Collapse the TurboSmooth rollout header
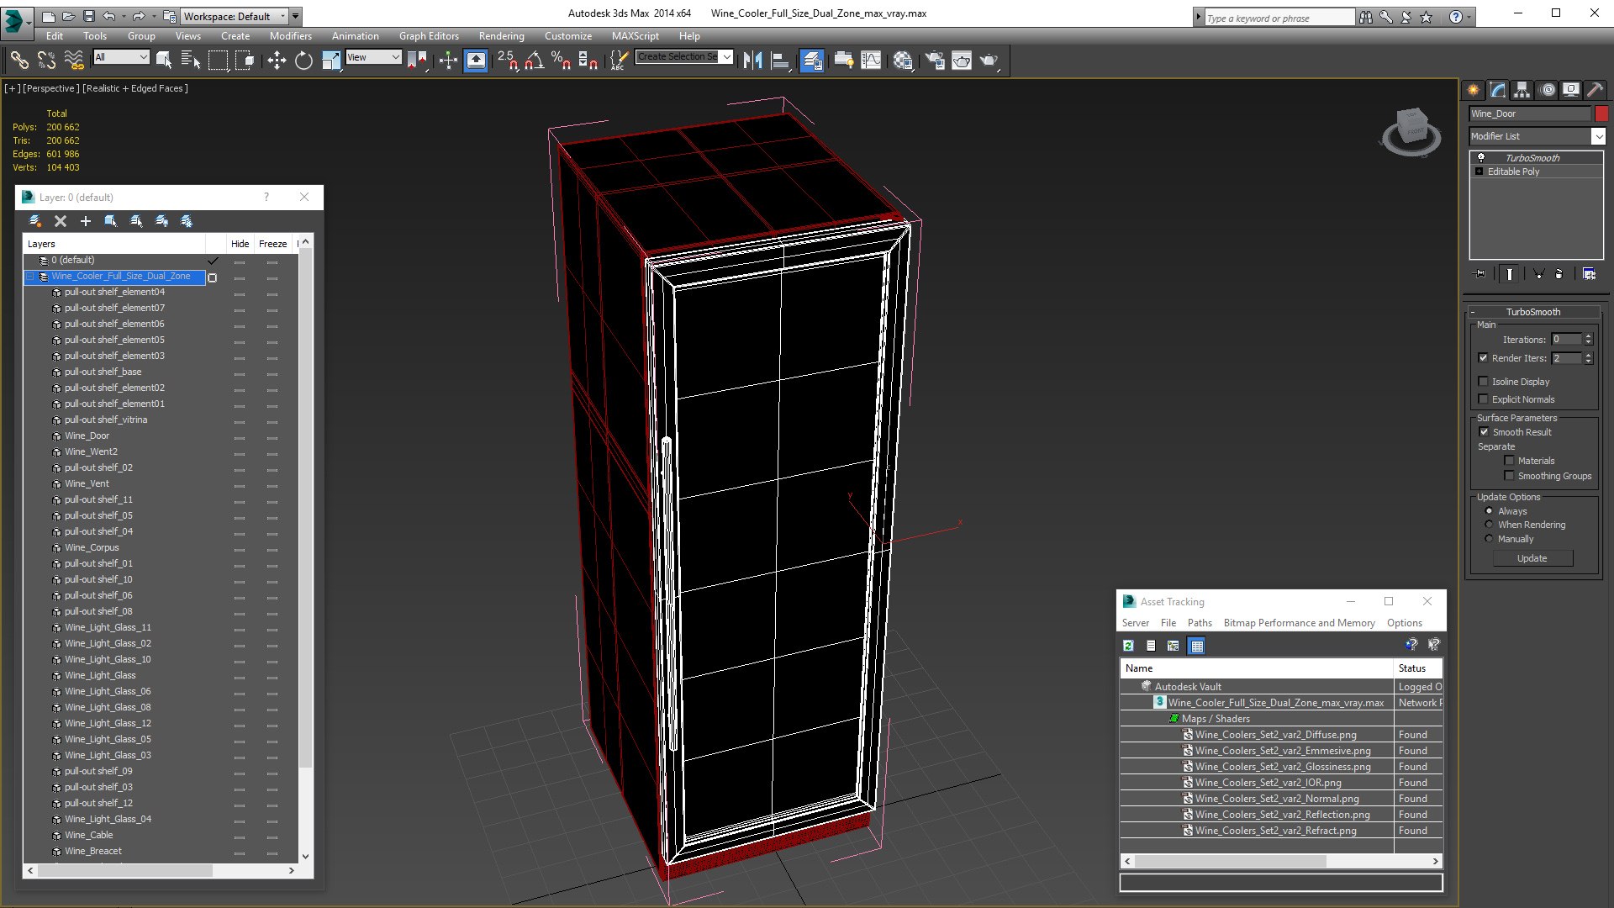1614x908 pixels. click(x=1532, y=312)
